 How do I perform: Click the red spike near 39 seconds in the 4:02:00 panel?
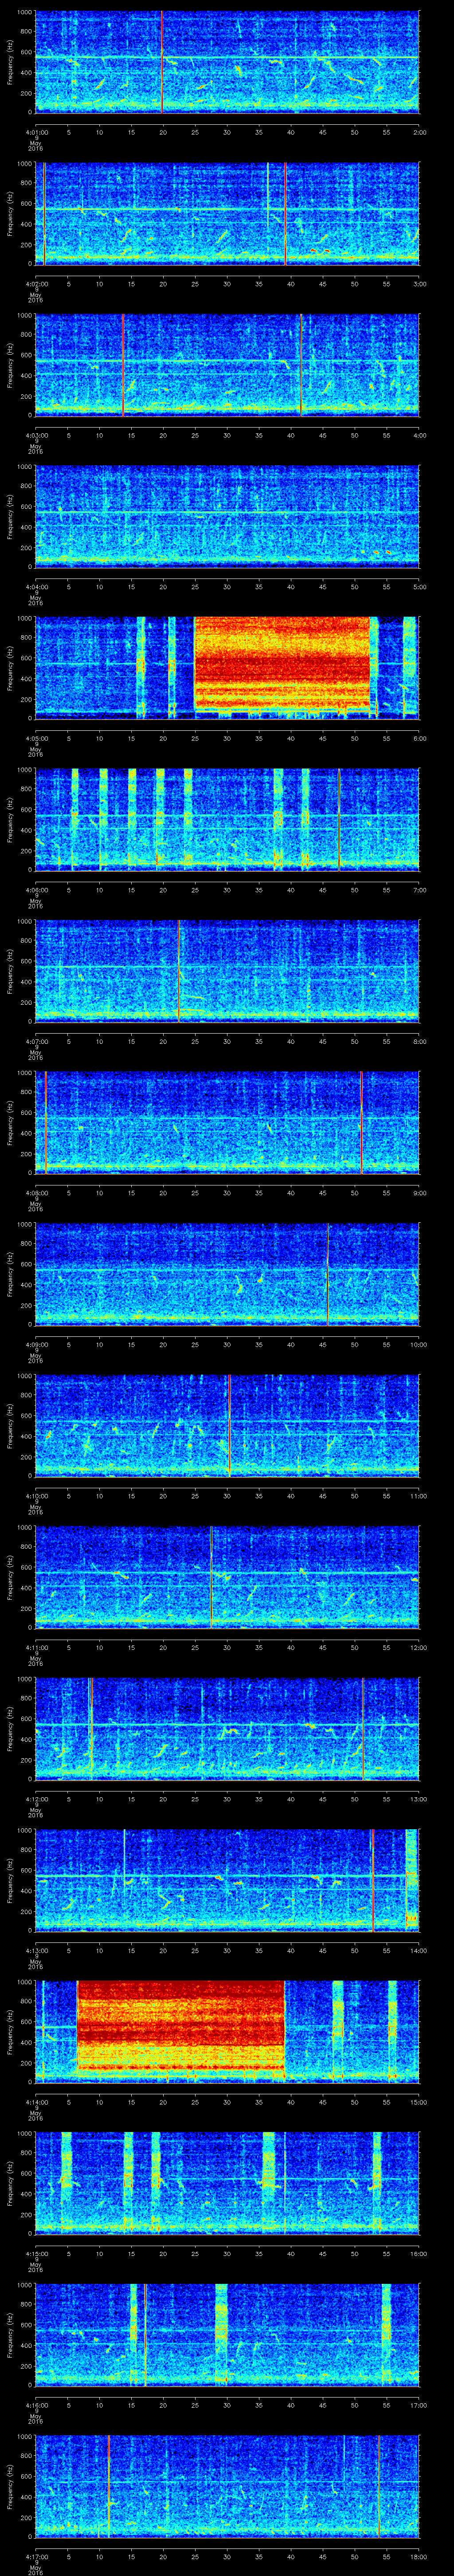coord(286,213)
